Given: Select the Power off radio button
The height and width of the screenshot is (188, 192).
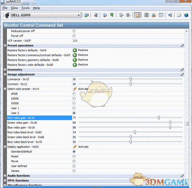Looking at the screenshot, I should click(74, 36).
